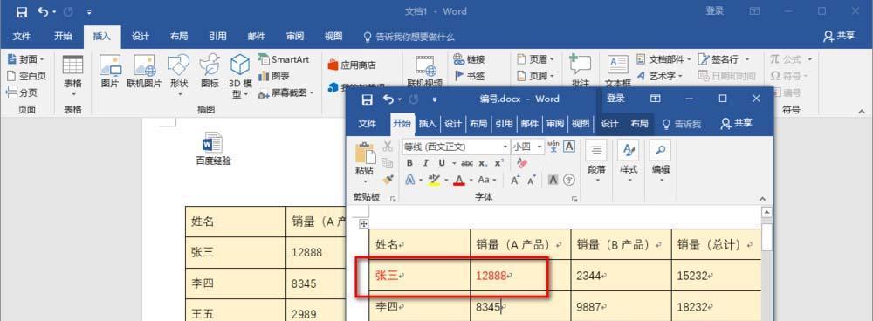The height and width of the screenshot is (321, 873).
Task: Click the phonetic guide wén icon
Action: tap(553, 147)
